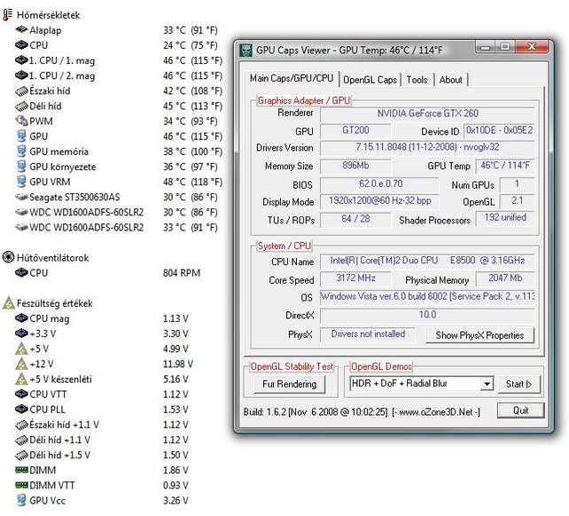Click the Show PhysX Properties button
The width and height of the screenshot is (569, 516).
click(x=479, y=335)
